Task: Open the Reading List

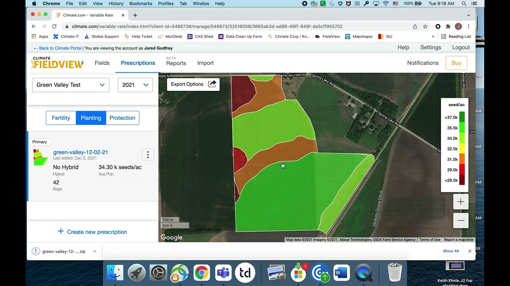Action: pyautogui.click(x=456, y=37)
